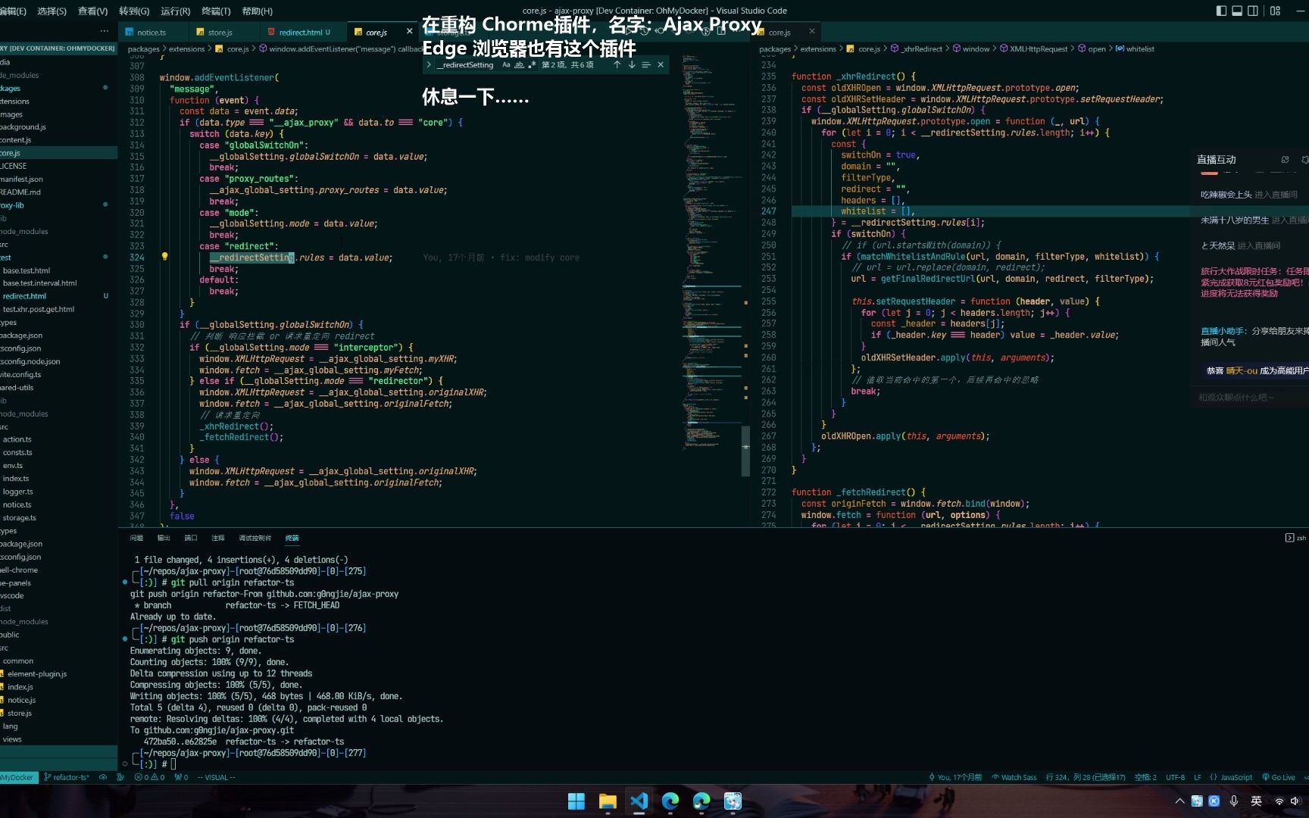Click 英 input method indicator in tray
Screen dimensions: 1309x818
pyautogui.click(x=1256, y=801)
